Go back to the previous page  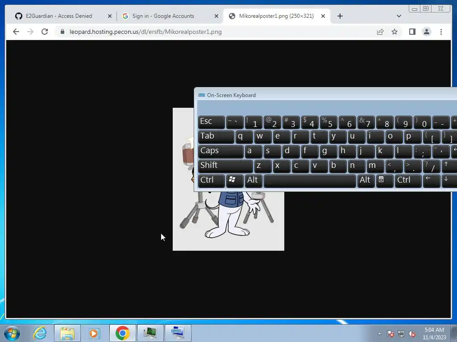click(16, 32)
